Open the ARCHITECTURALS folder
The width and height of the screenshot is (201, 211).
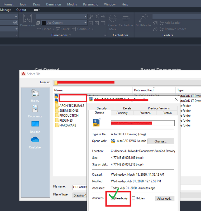(71, 105)
